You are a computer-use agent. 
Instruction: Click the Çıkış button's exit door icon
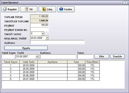(x=44, y=9)
